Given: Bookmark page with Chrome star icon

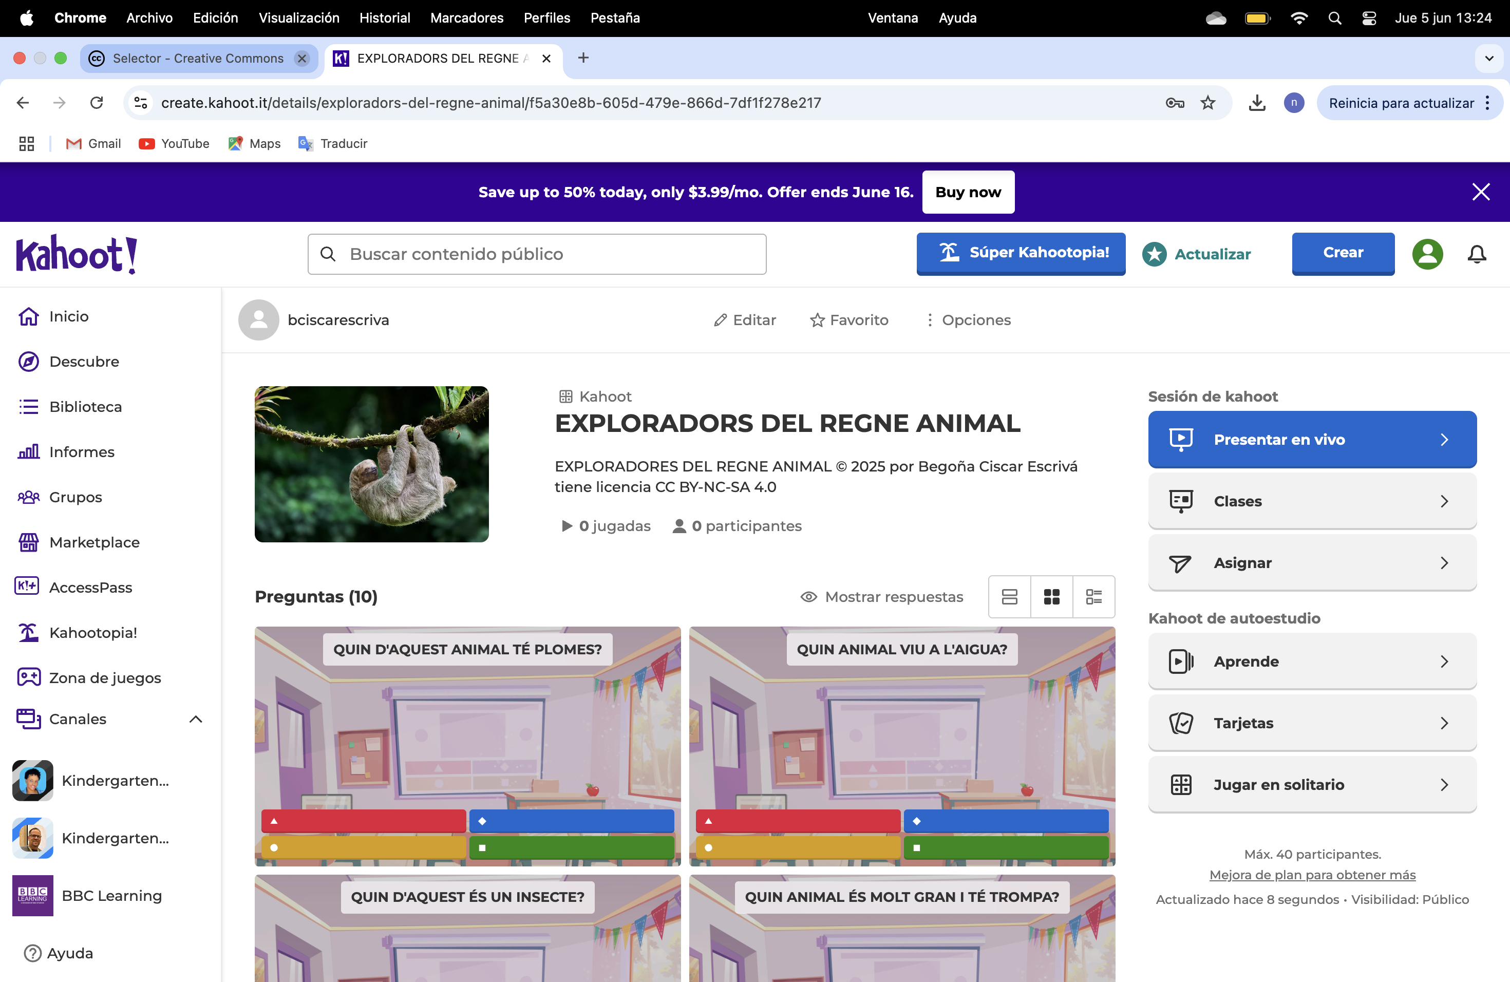Looking at the screenshot, I should click(1208, 103).
